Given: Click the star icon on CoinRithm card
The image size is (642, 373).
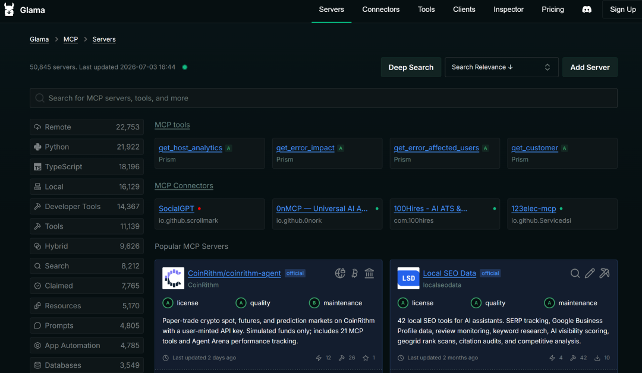Looking at the screenshot, I should tap(366, 358).
